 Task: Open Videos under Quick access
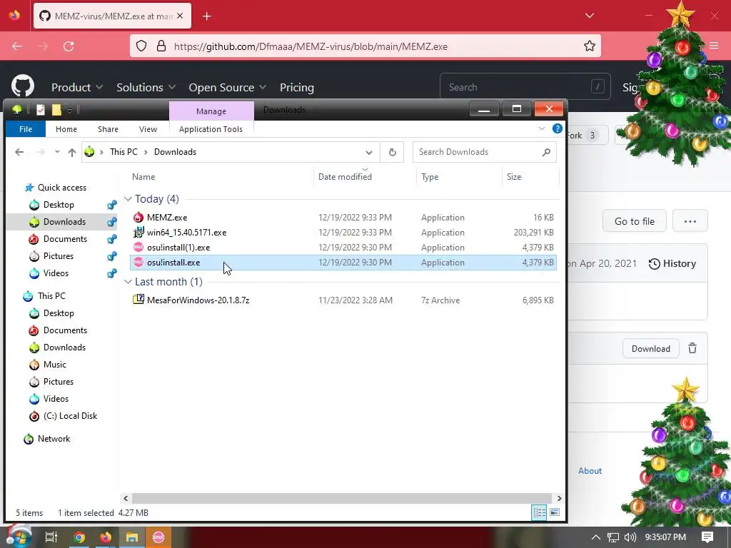56,273
